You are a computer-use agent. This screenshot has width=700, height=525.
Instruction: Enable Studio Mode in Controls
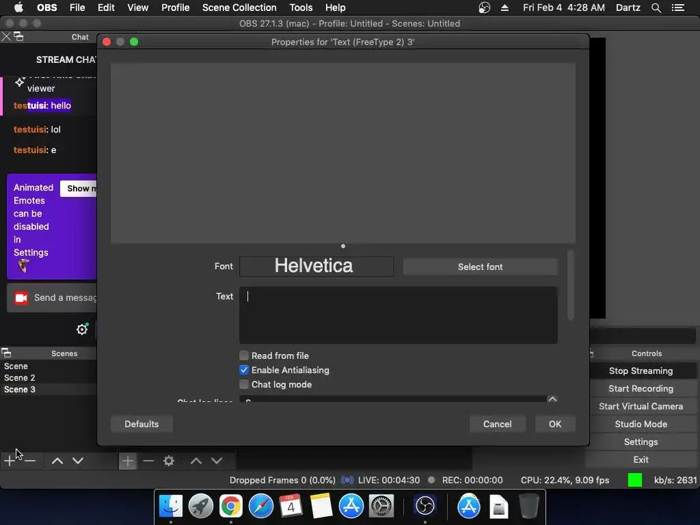(x=641, y=424)
